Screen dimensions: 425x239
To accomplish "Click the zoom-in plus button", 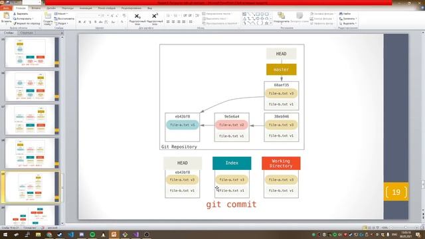I will point(416,228).
